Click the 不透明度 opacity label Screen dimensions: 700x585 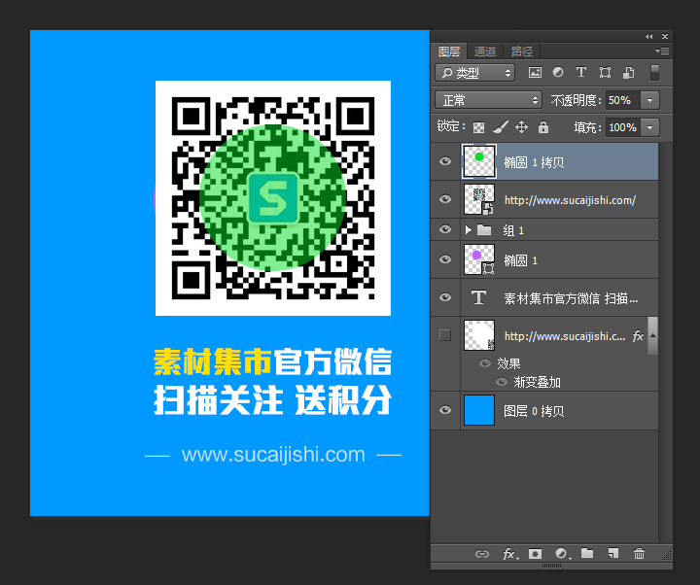pos(576,100)
